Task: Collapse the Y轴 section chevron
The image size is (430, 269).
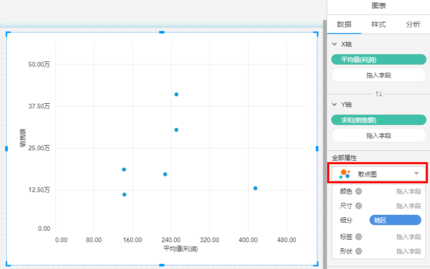Action: (x=334, y=105)
